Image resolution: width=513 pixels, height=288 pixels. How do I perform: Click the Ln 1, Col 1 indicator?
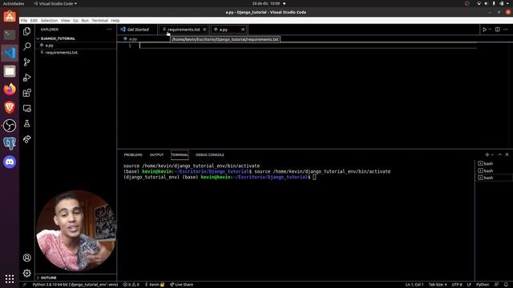click(x=414, y=285)
